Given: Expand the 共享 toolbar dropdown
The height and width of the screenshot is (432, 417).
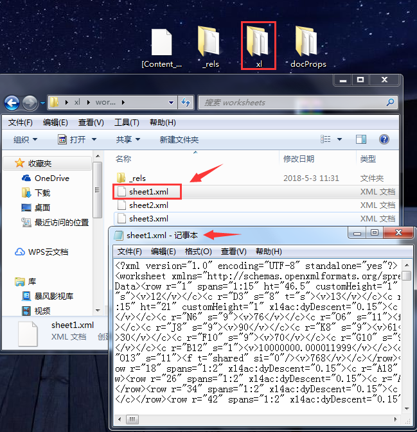Looking at the screenshot, I should [128, 139].
